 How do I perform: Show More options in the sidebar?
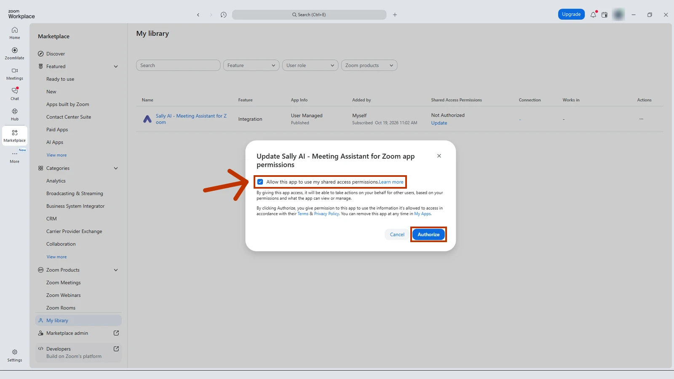15,157
